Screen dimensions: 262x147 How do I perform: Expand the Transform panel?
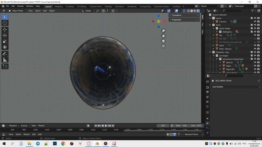(x=184, y=15)
